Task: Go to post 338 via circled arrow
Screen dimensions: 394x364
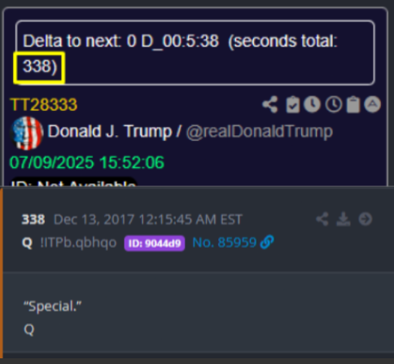Action: point(365,219)
